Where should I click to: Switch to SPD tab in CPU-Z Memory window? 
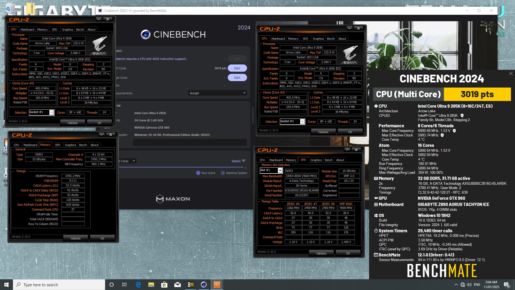(x=57, y=145)
